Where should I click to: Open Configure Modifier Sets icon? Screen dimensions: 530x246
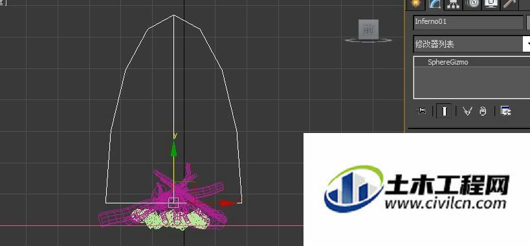coord(505,110)
